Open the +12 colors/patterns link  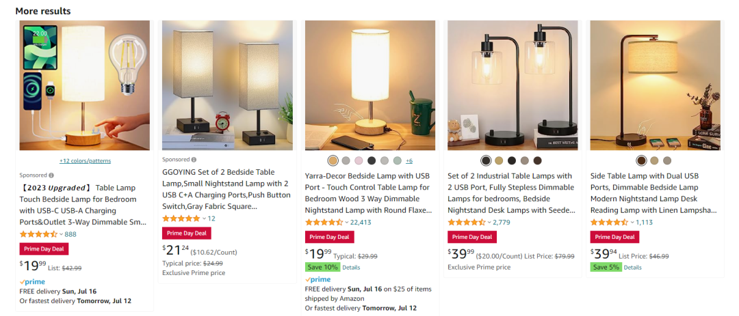[x=85, y=161]
